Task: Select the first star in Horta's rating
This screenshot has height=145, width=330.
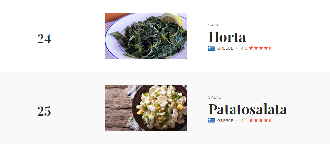Action: pos(251,48)
